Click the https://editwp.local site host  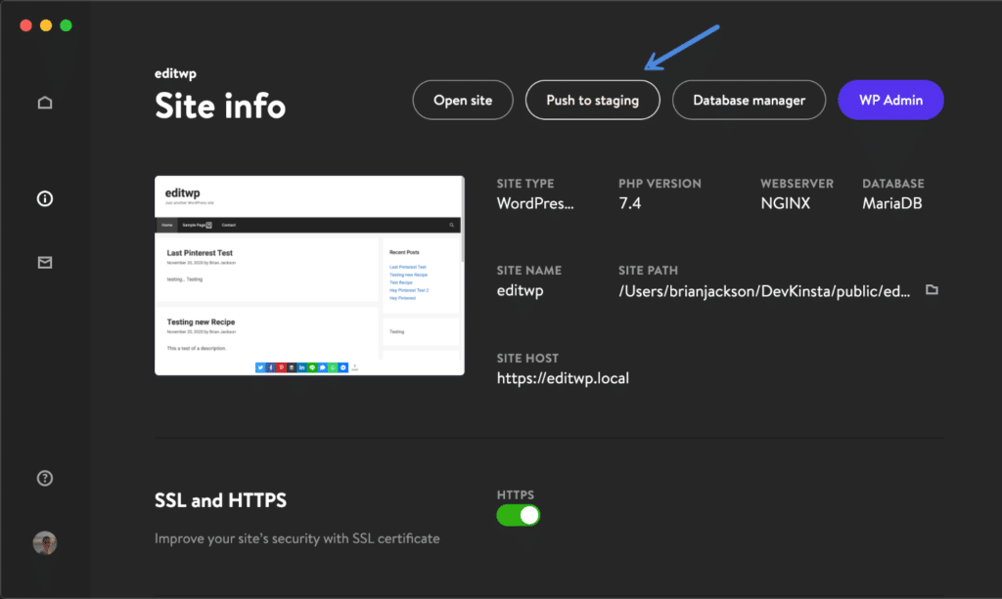coord(563,378)
